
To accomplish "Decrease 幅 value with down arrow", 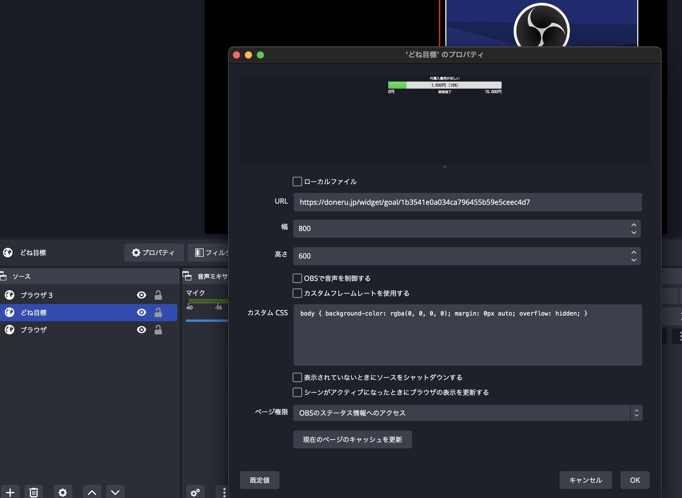I will click(634, 232).
